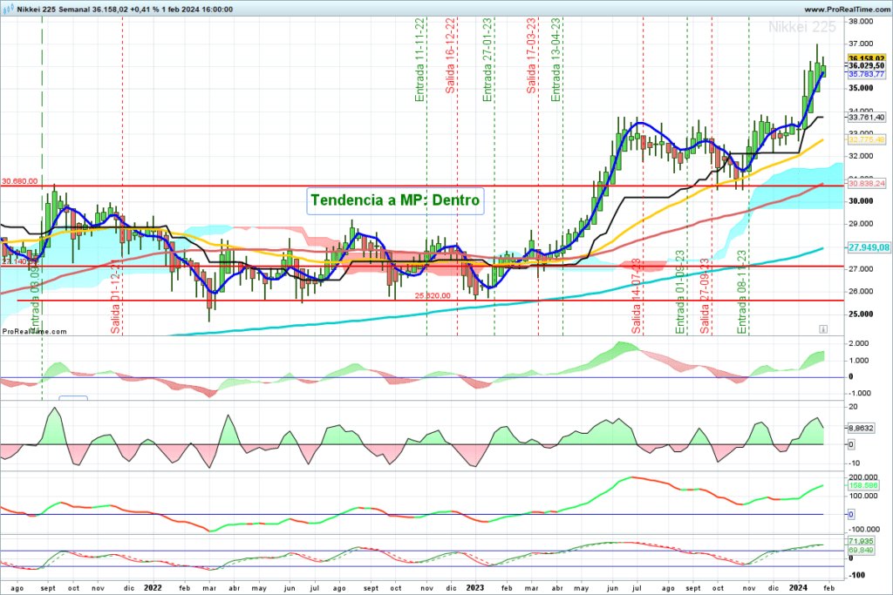Open the small info icon in the price panel corner
Image resolution: width=893 pixels, height=595 pixels.
click(823, 328)
